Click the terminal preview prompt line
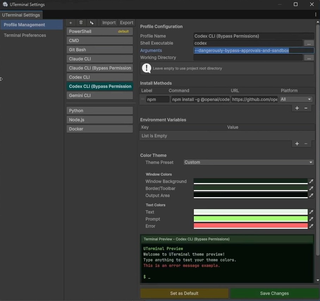 [147, 277]
